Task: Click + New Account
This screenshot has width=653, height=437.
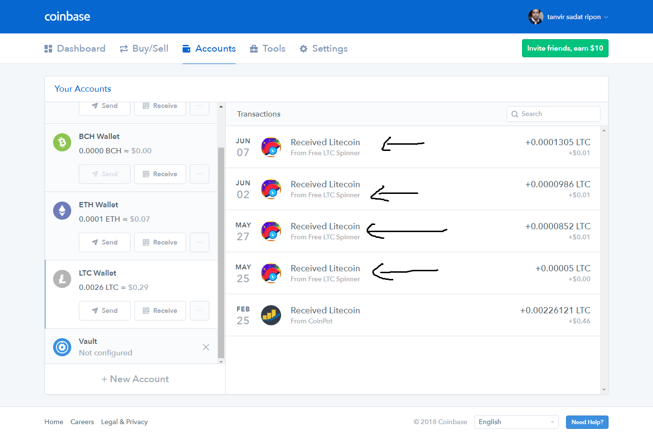Action: pos(135,379)
